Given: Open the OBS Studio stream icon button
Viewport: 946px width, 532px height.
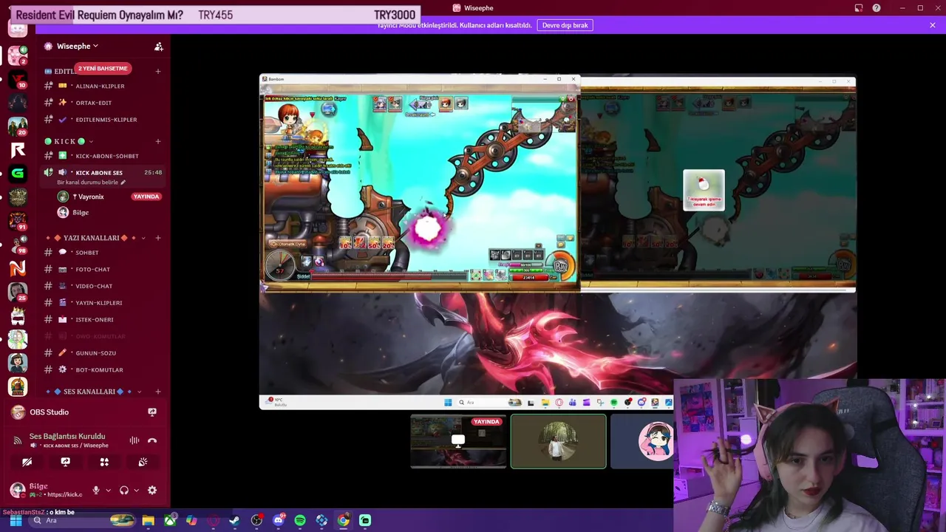Looking at the screenshot, I should 152,412.
